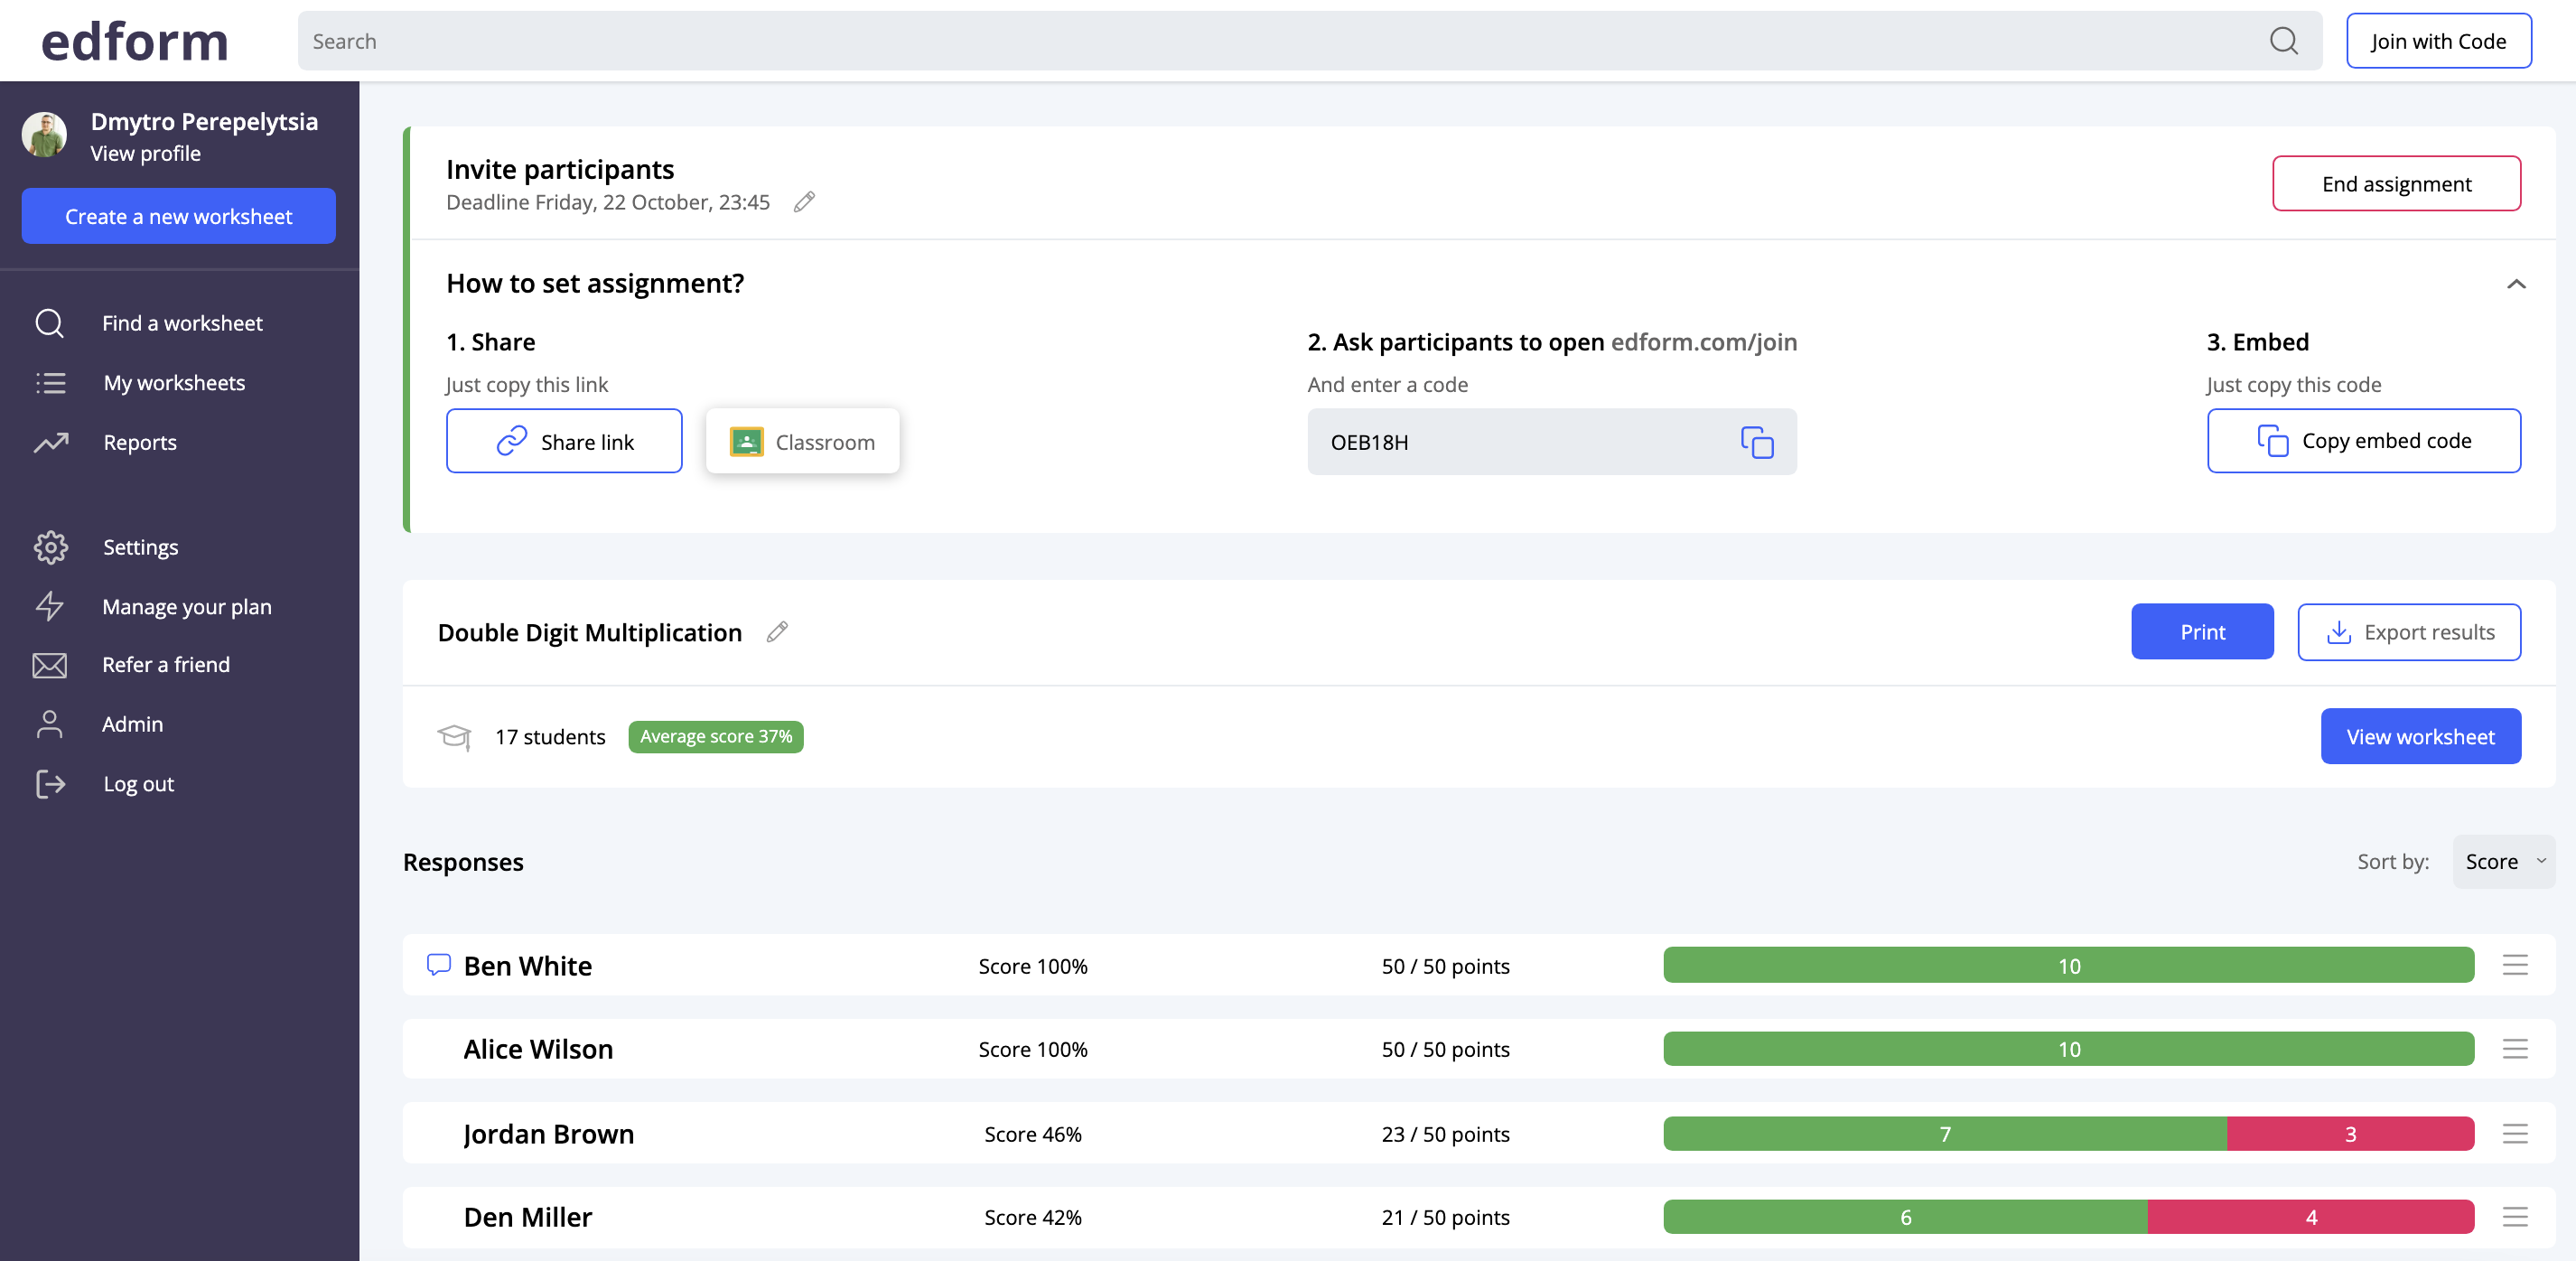Click the person icon next to Admin
Viewport: 2576px width, 1261px height.
click(49, 724)
